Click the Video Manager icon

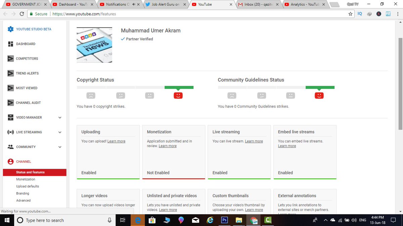tap(10, 118)
